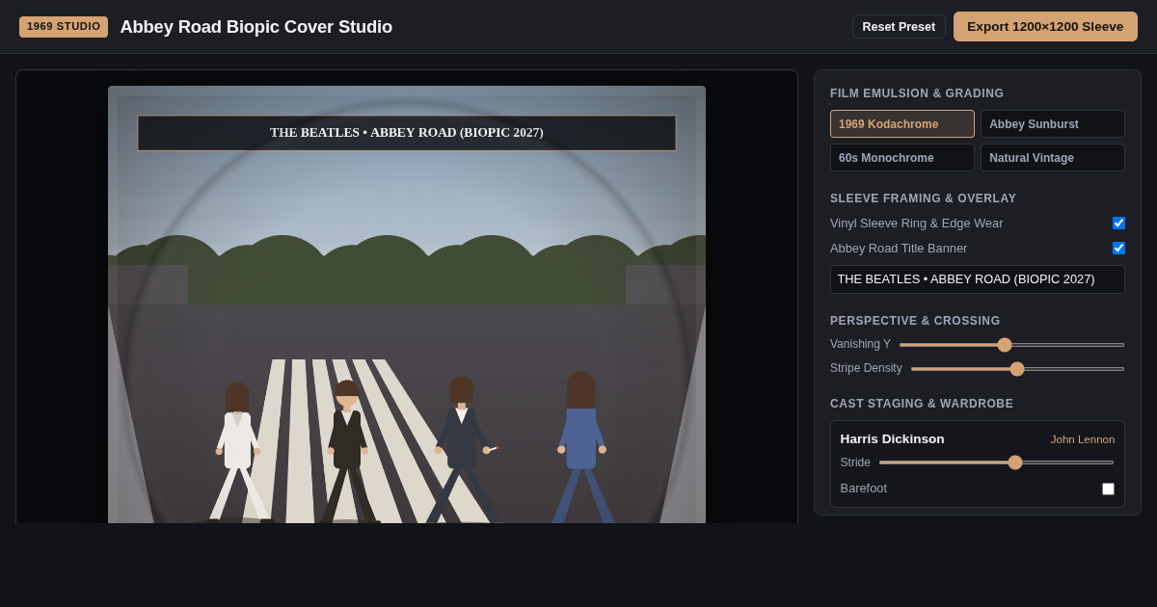
Task: Disable the Abbey Road Title Banner checkbox
Action: pyautogui.click(x=1118, y=248)
